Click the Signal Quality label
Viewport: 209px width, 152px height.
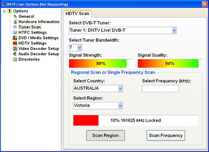[x=153, y=55]
